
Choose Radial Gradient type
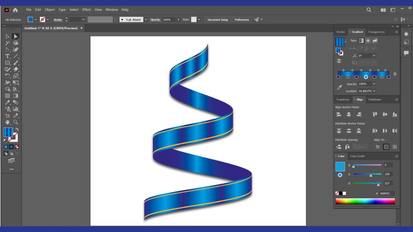[368, 41]
